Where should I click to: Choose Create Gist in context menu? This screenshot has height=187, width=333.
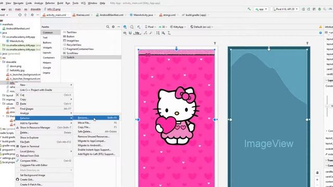pyautogui.click(x=44, y=179)
